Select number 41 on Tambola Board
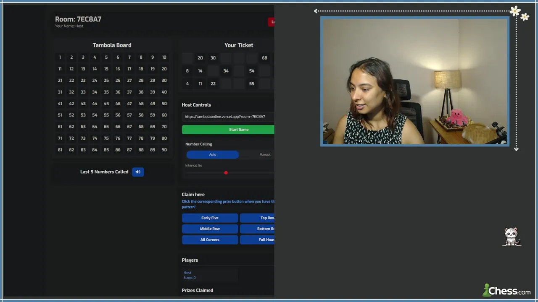538x302 pixels. [60, 103]
